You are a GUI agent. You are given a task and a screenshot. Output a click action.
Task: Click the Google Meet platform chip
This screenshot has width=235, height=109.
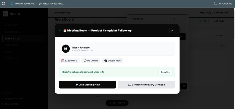pyautogui.click(x=113, y=61)
